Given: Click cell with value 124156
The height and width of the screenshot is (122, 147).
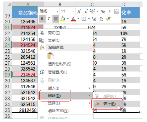Looking at the screenshot, I should (x=25, y=39).
